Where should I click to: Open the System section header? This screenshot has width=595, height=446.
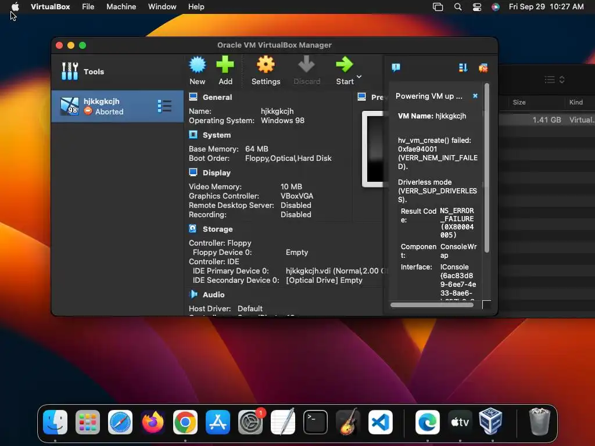coord(216,135)
